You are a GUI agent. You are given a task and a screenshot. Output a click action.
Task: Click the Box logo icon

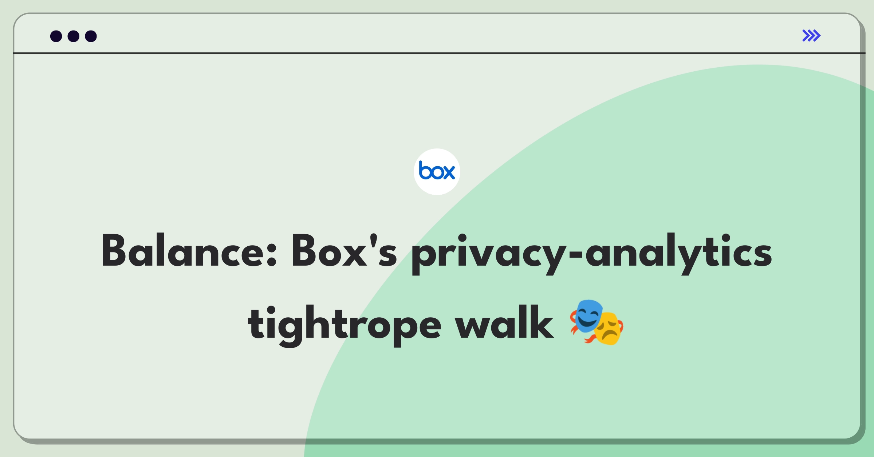pos(437,173)
